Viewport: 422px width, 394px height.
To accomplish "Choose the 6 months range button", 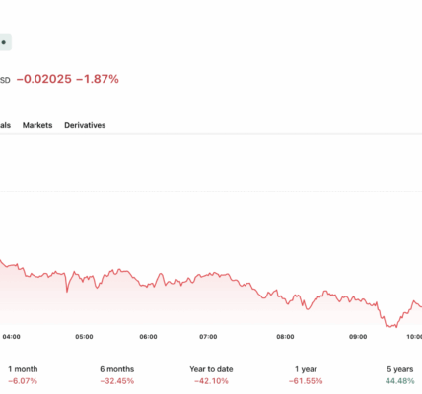I will coord(117,375).
